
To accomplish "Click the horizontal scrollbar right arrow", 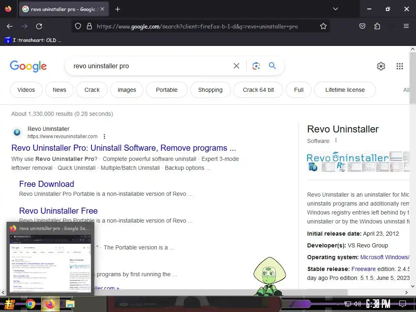I will [x=406, y=292].
